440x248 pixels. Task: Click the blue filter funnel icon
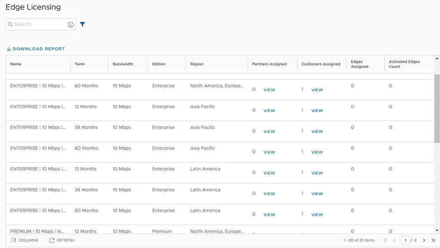(x=82, y=24)
